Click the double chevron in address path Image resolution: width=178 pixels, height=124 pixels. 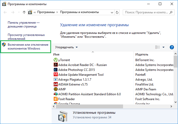coord(35,12)
